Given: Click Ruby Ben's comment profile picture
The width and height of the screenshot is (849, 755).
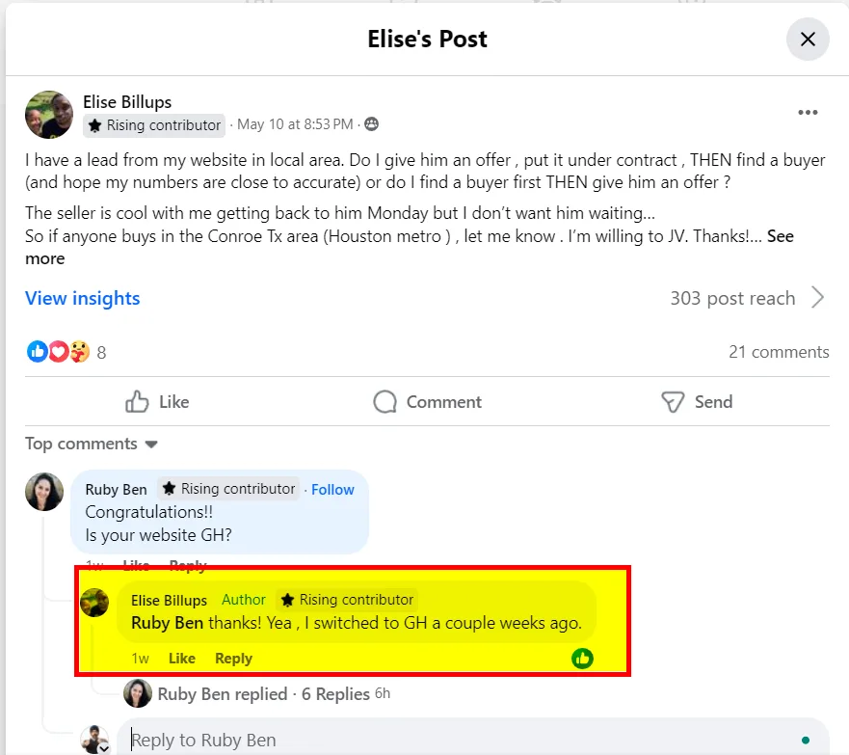Looking at the screenshot, I should tap(44, 493).
